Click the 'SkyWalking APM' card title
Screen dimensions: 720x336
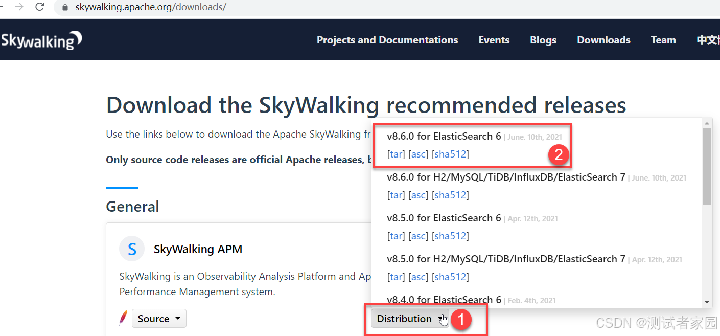tap(198, 249)
